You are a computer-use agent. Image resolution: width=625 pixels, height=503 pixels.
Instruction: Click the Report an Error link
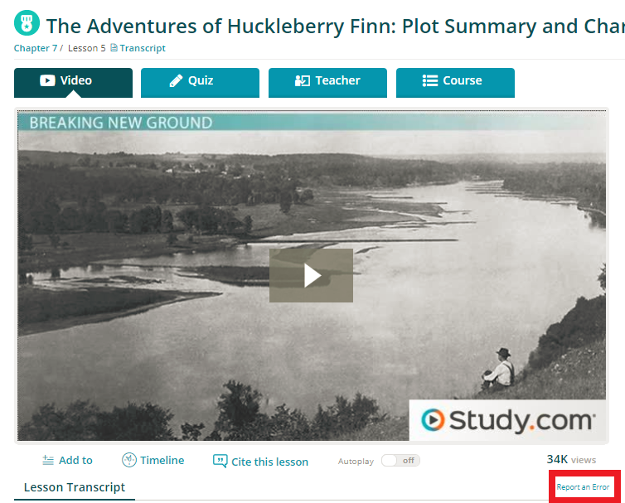click(583, 487)
